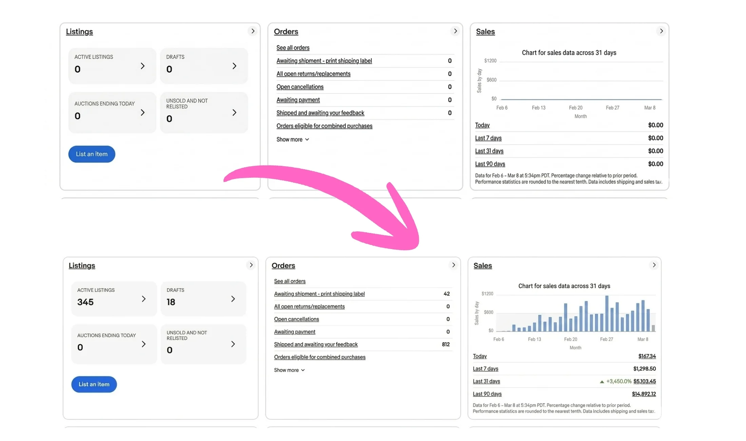Expand Show more in top Orders card

(292, 139)
